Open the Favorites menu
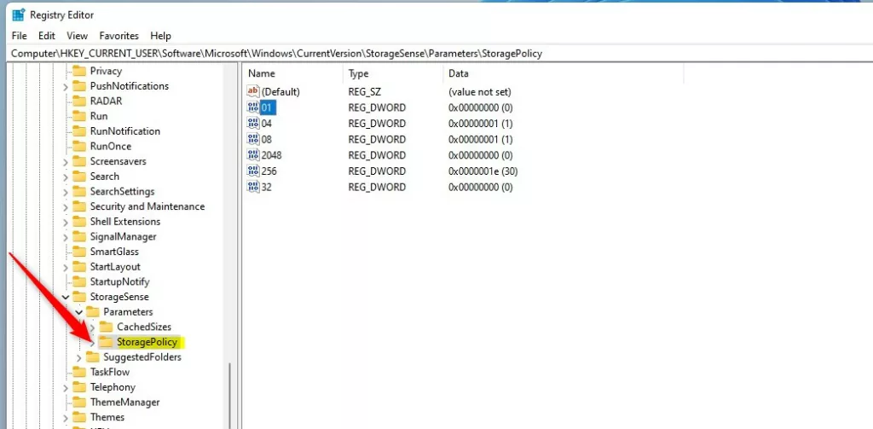Image resolution: width=873 pixels, height=429 pixels. (x=119, y=36)
